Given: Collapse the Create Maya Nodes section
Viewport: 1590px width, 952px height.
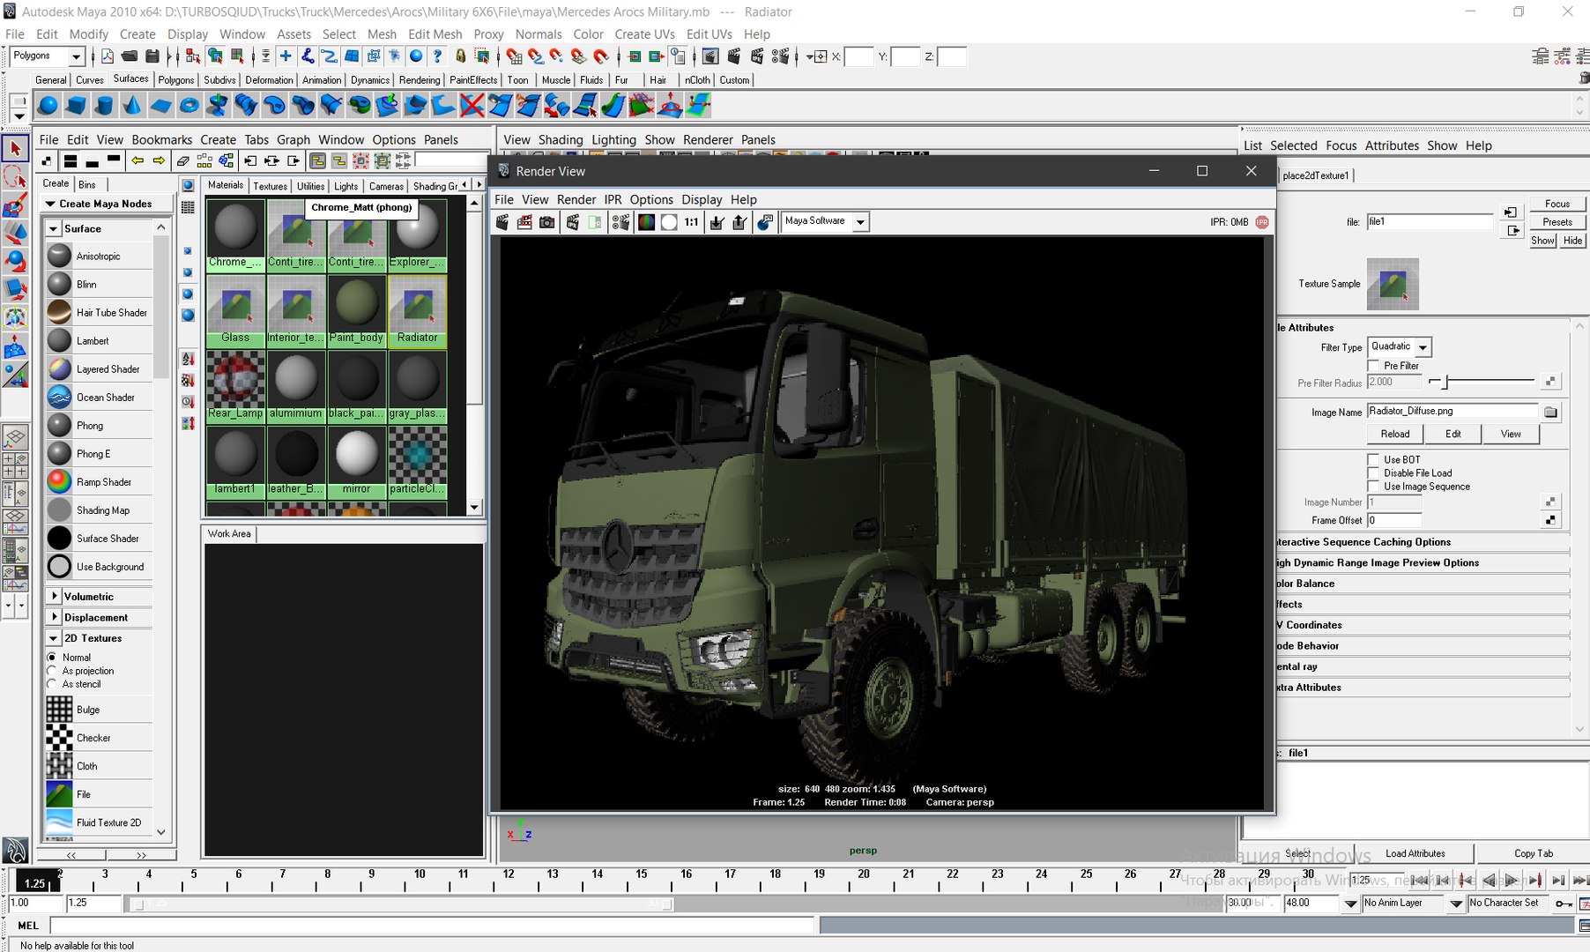Looking at the screenshot, I should (50, 204).
